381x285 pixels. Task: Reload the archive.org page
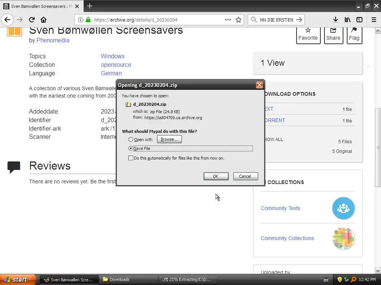point(32,20)
